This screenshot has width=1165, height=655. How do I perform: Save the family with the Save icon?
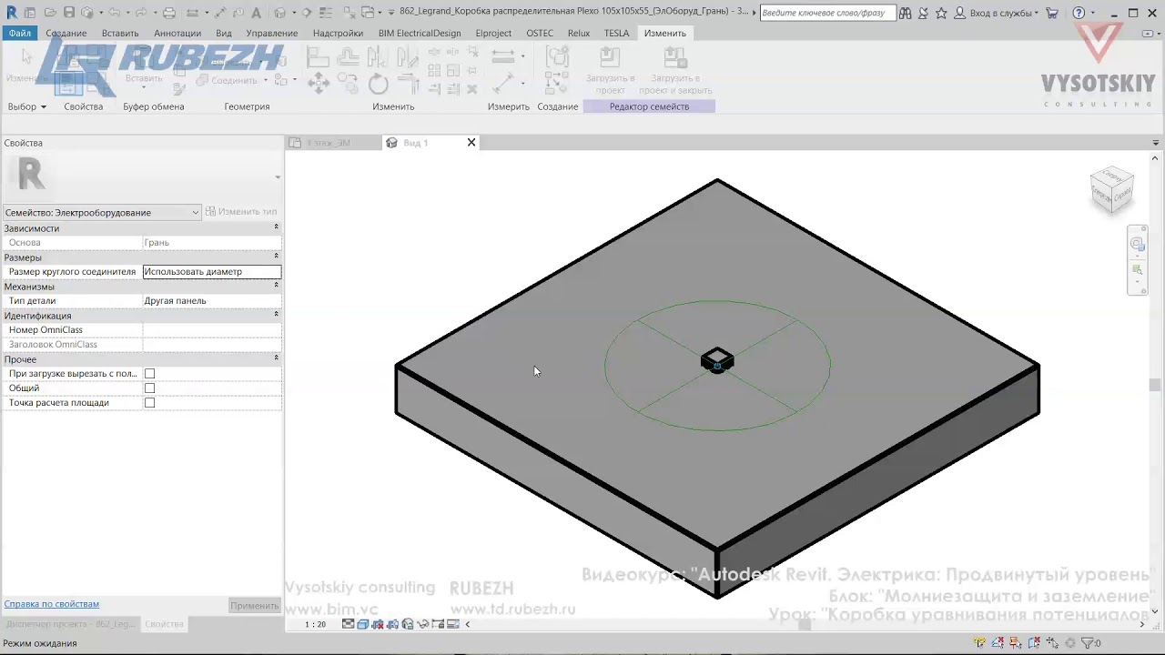(x=69, y=13)
